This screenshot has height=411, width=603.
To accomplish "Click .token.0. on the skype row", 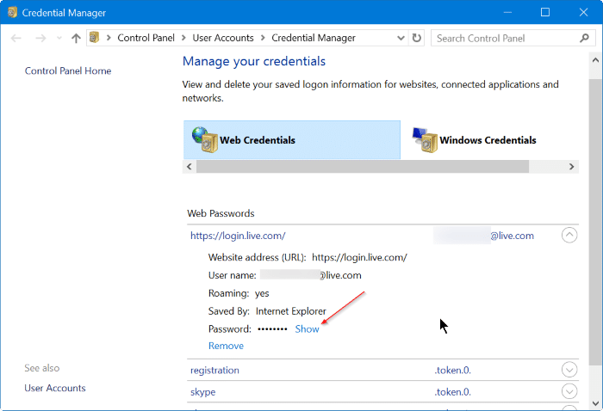I will tap(453, 392).
